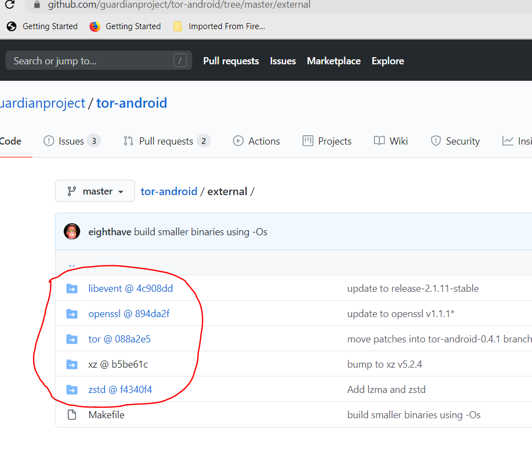Open the Makefile file
The image size is (532, 460).
click(107, 415)
